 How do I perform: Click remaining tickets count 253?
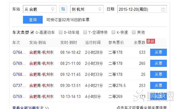point(142,85)
